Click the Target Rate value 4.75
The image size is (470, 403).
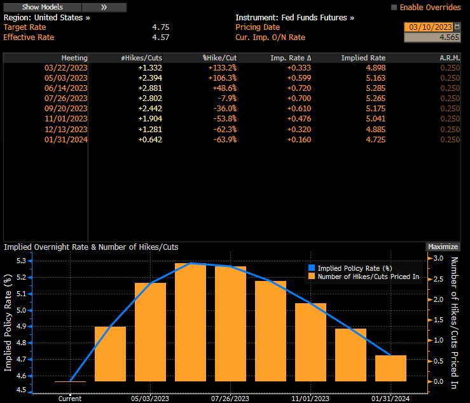(x=161, y=27)
